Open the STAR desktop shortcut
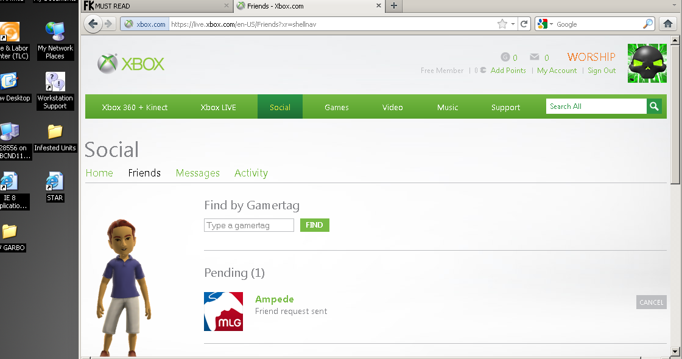The height and width of the screenshot is (359, 682). [x=55, y=187]
